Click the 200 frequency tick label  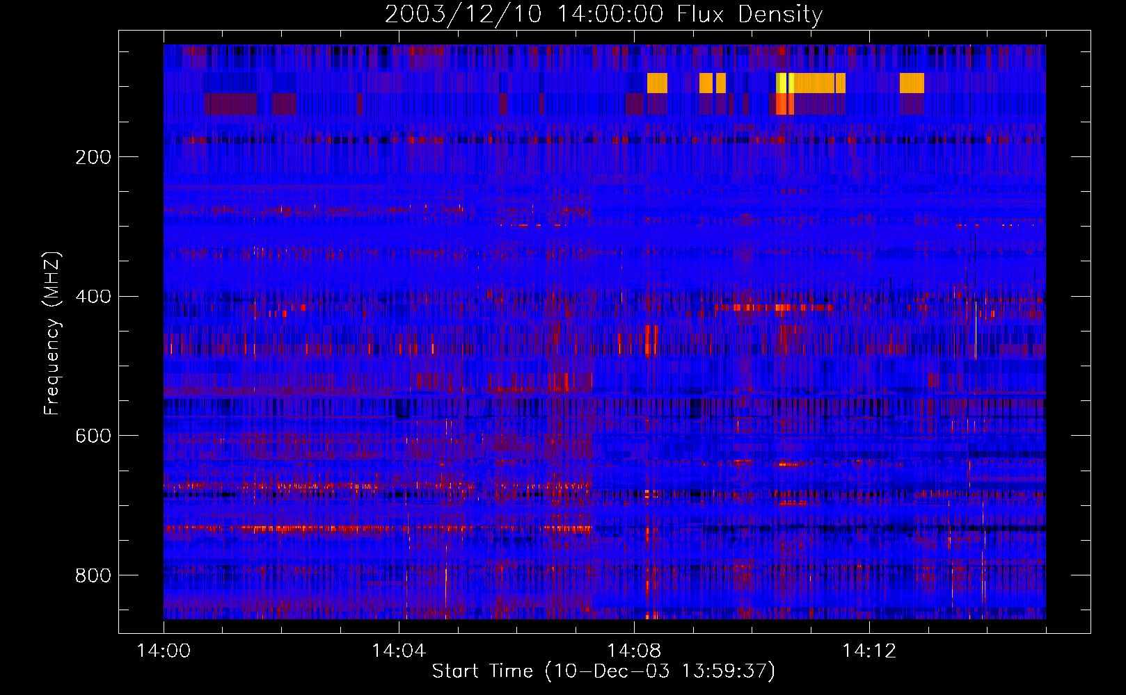[93, 157]
